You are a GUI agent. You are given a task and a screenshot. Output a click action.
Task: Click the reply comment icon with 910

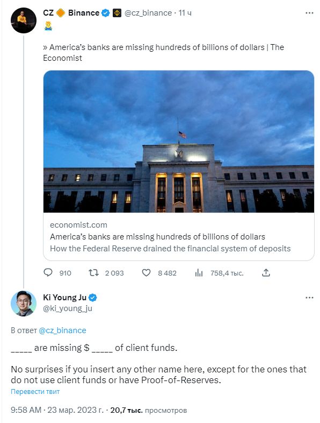tap(48, 273)
